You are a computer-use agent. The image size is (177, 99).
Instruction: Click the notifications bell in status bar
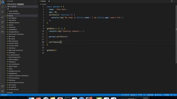click(x=175, y=95)
